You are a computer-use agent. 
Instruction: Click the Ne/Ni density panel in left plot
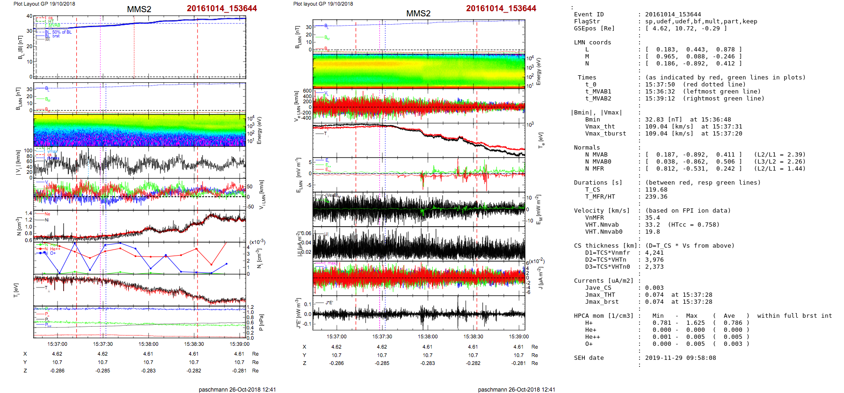139,226
